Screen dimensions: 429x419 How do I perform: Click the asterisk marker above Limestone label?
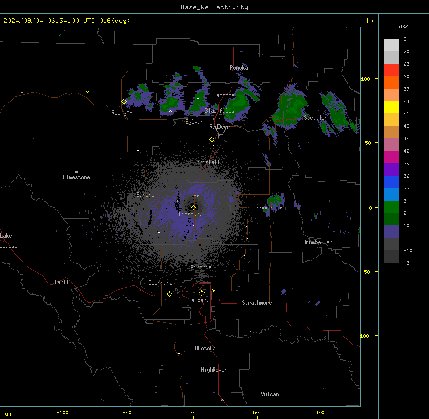point(76,172)
